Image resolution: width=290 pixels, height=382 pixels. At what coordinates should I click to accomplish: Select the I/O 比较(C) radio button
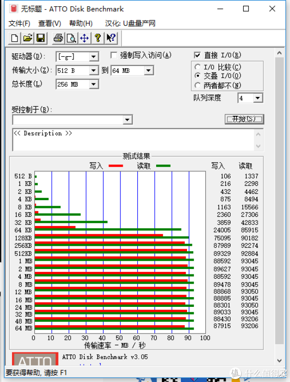(198, 67)
